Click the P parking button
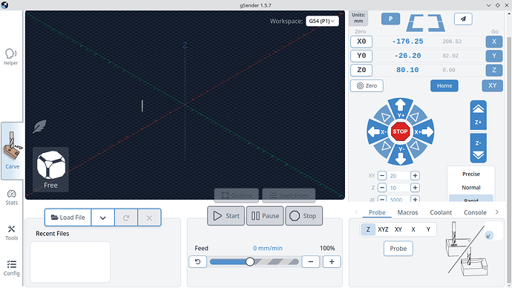The width and height of the screenshot is (512, 288). pyautogui.click(x=390, y=19)
